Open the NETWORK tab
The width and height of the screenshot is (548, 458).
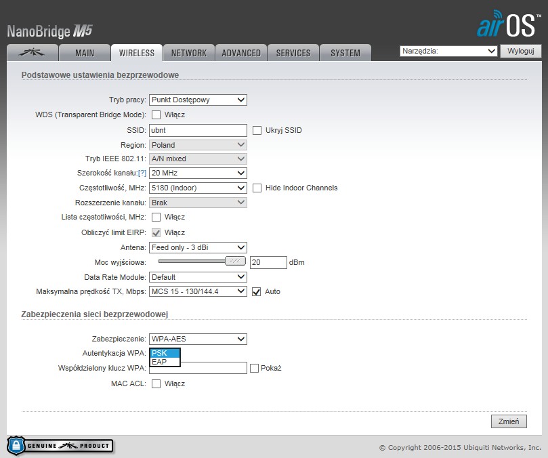189,53
